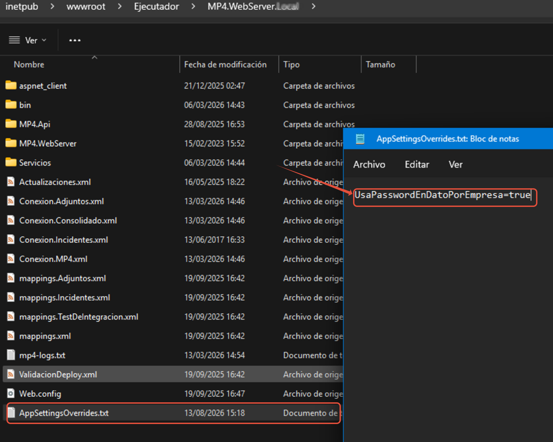Select the file name Web.config
This screenshot has height=442, width=553.
(x=40, y=394)
